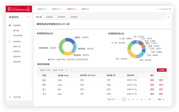Switch to the 区域管理 tab
This screenshot has width=179, height=112.
click(x=74, y=17)
